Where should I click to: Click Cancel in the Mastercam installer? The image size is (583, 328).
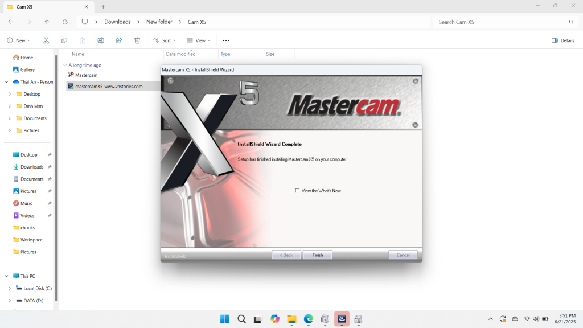[x=403, y=255]
